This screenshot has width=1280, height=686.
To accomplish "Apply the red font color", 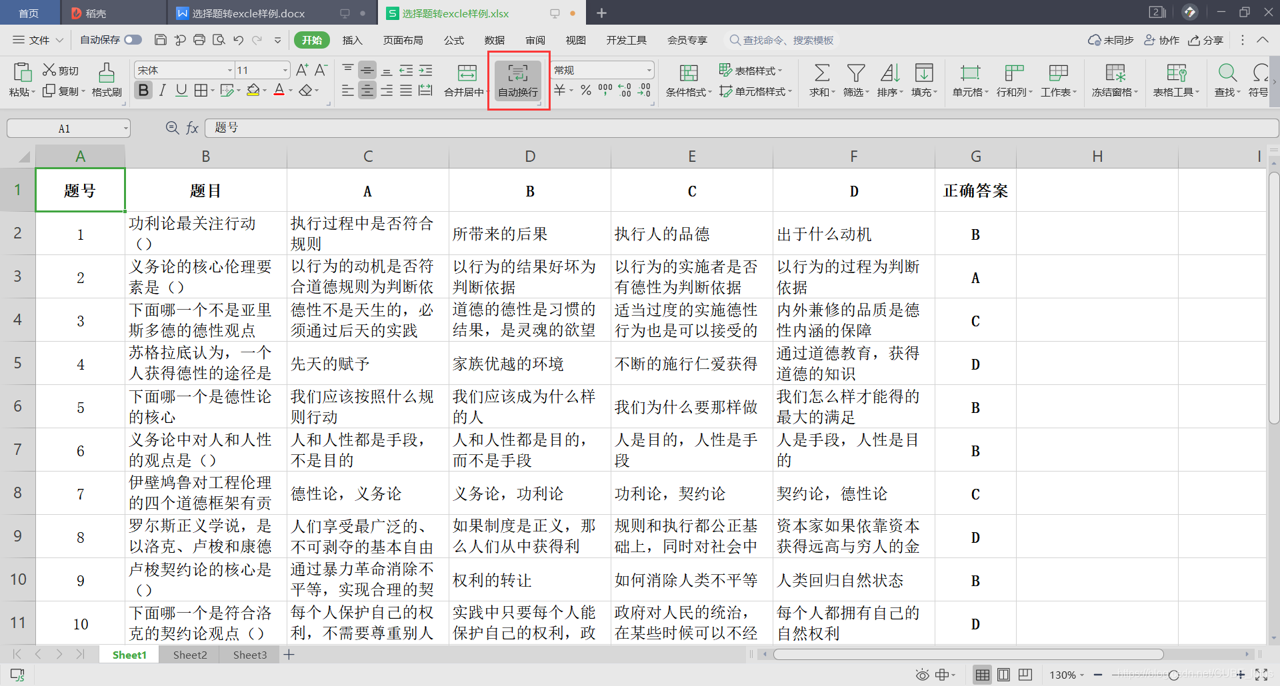I will 279,90.
